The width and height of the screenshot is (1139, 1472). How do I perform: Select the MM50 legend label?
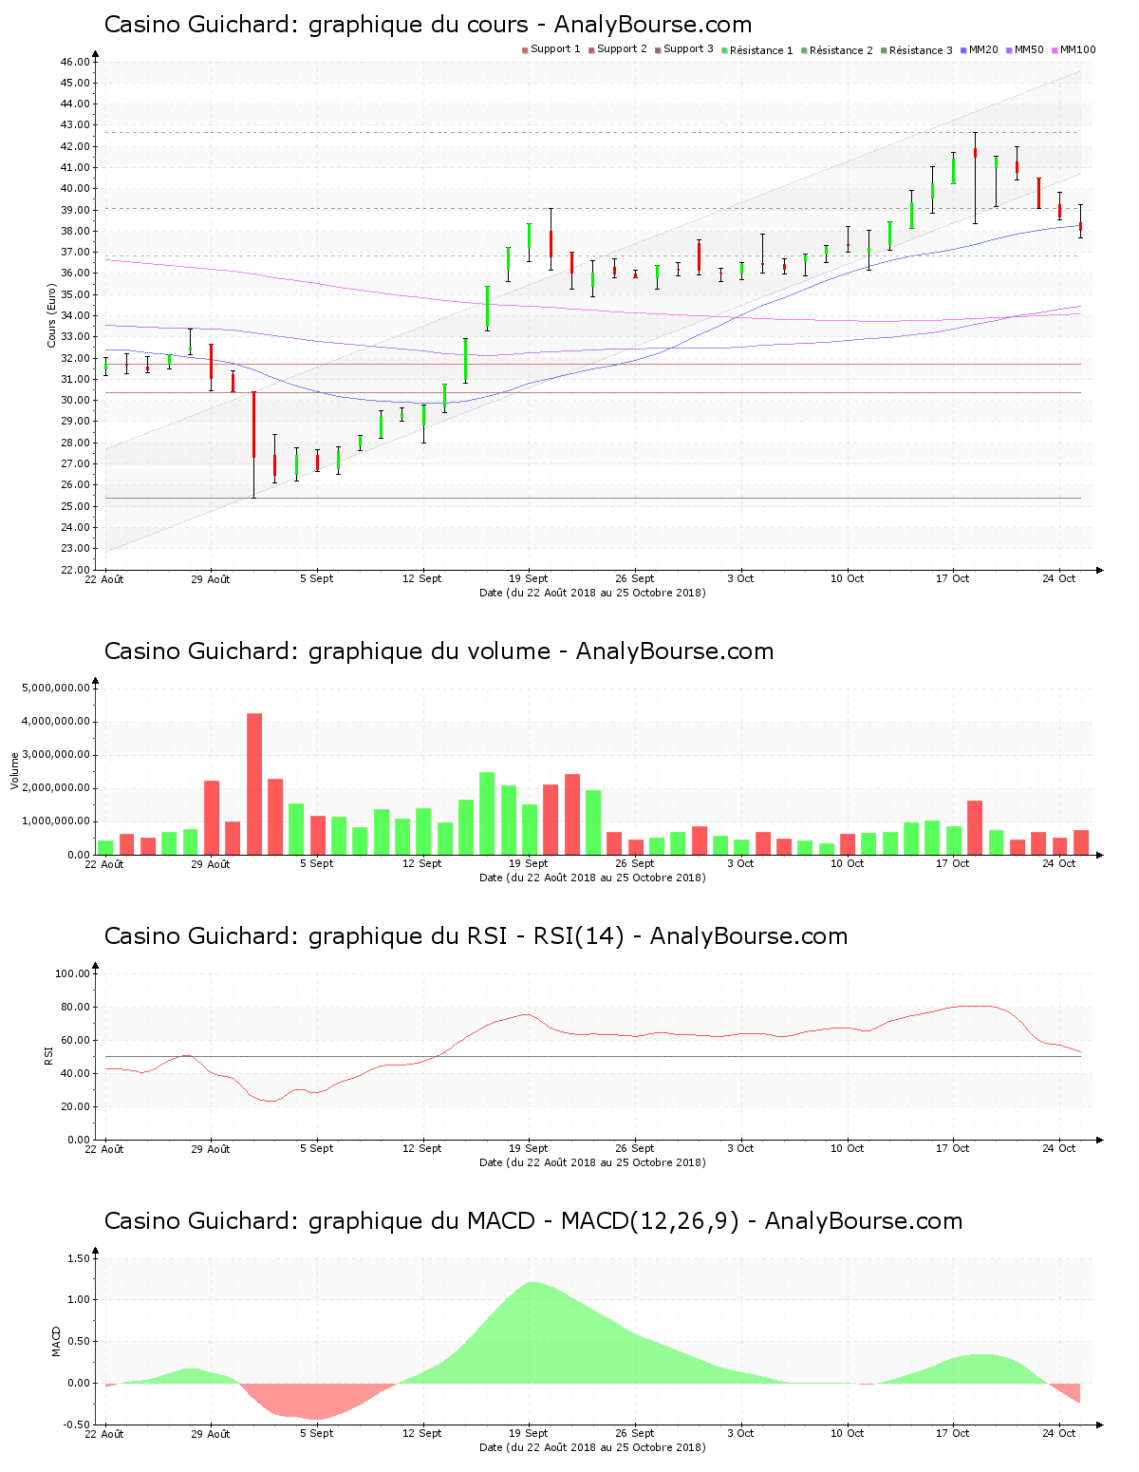coord(1029,49)
